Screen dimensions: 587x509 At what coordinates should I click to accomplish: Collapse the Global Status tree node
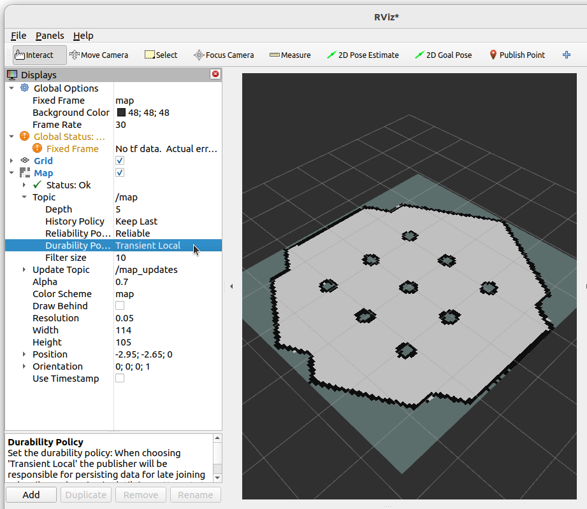pos(11,136)
